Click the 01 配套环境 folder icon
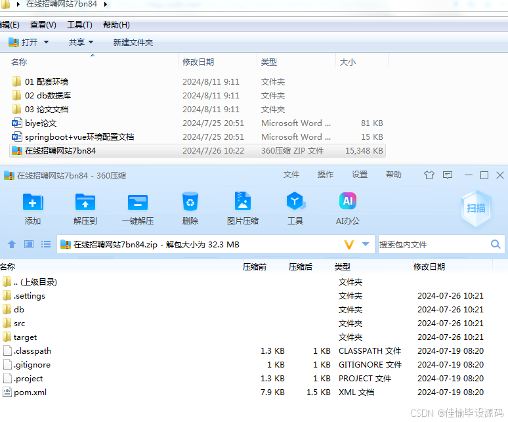Screen dimensions: 508x422 (x=16, y=81)
